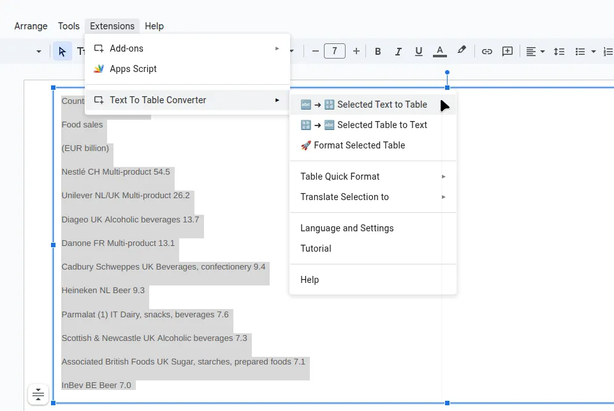Screen dimensions: 614x411
Task: Apply a numbered list
Action: (x=607, y=51)
